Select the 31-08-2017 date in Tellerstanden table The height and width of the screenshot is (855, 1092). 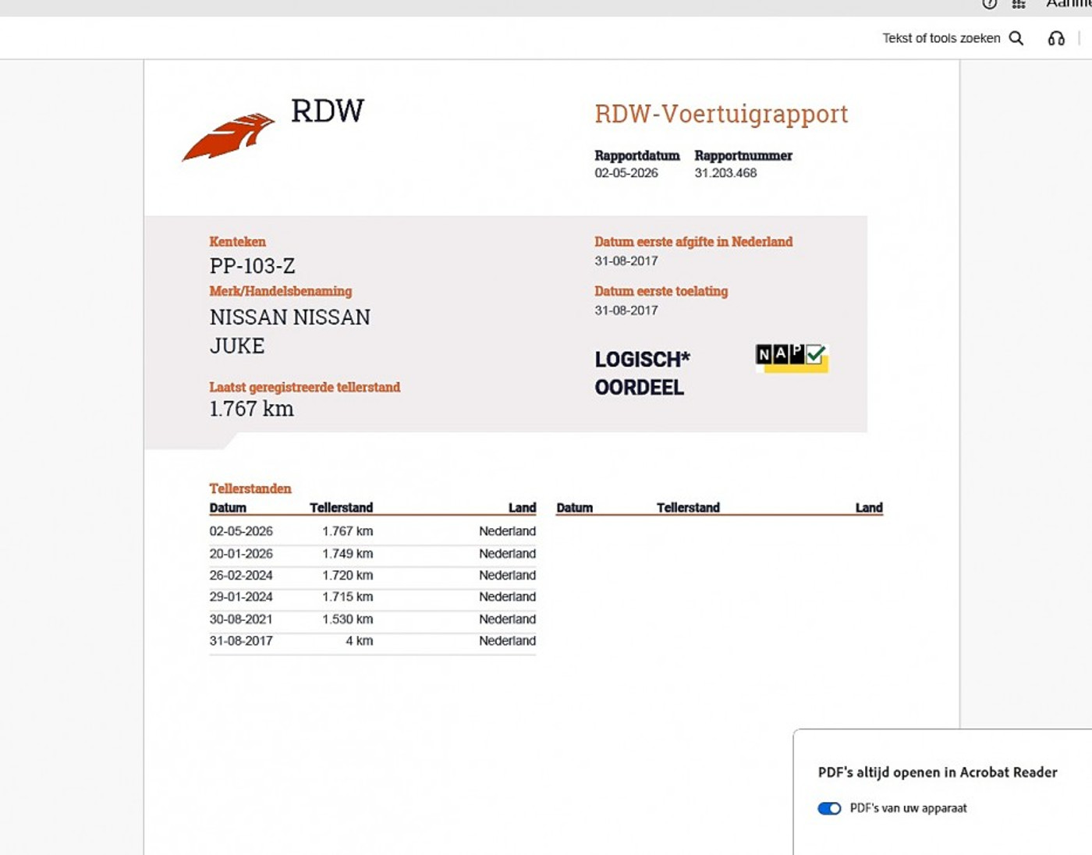[241, 641]
